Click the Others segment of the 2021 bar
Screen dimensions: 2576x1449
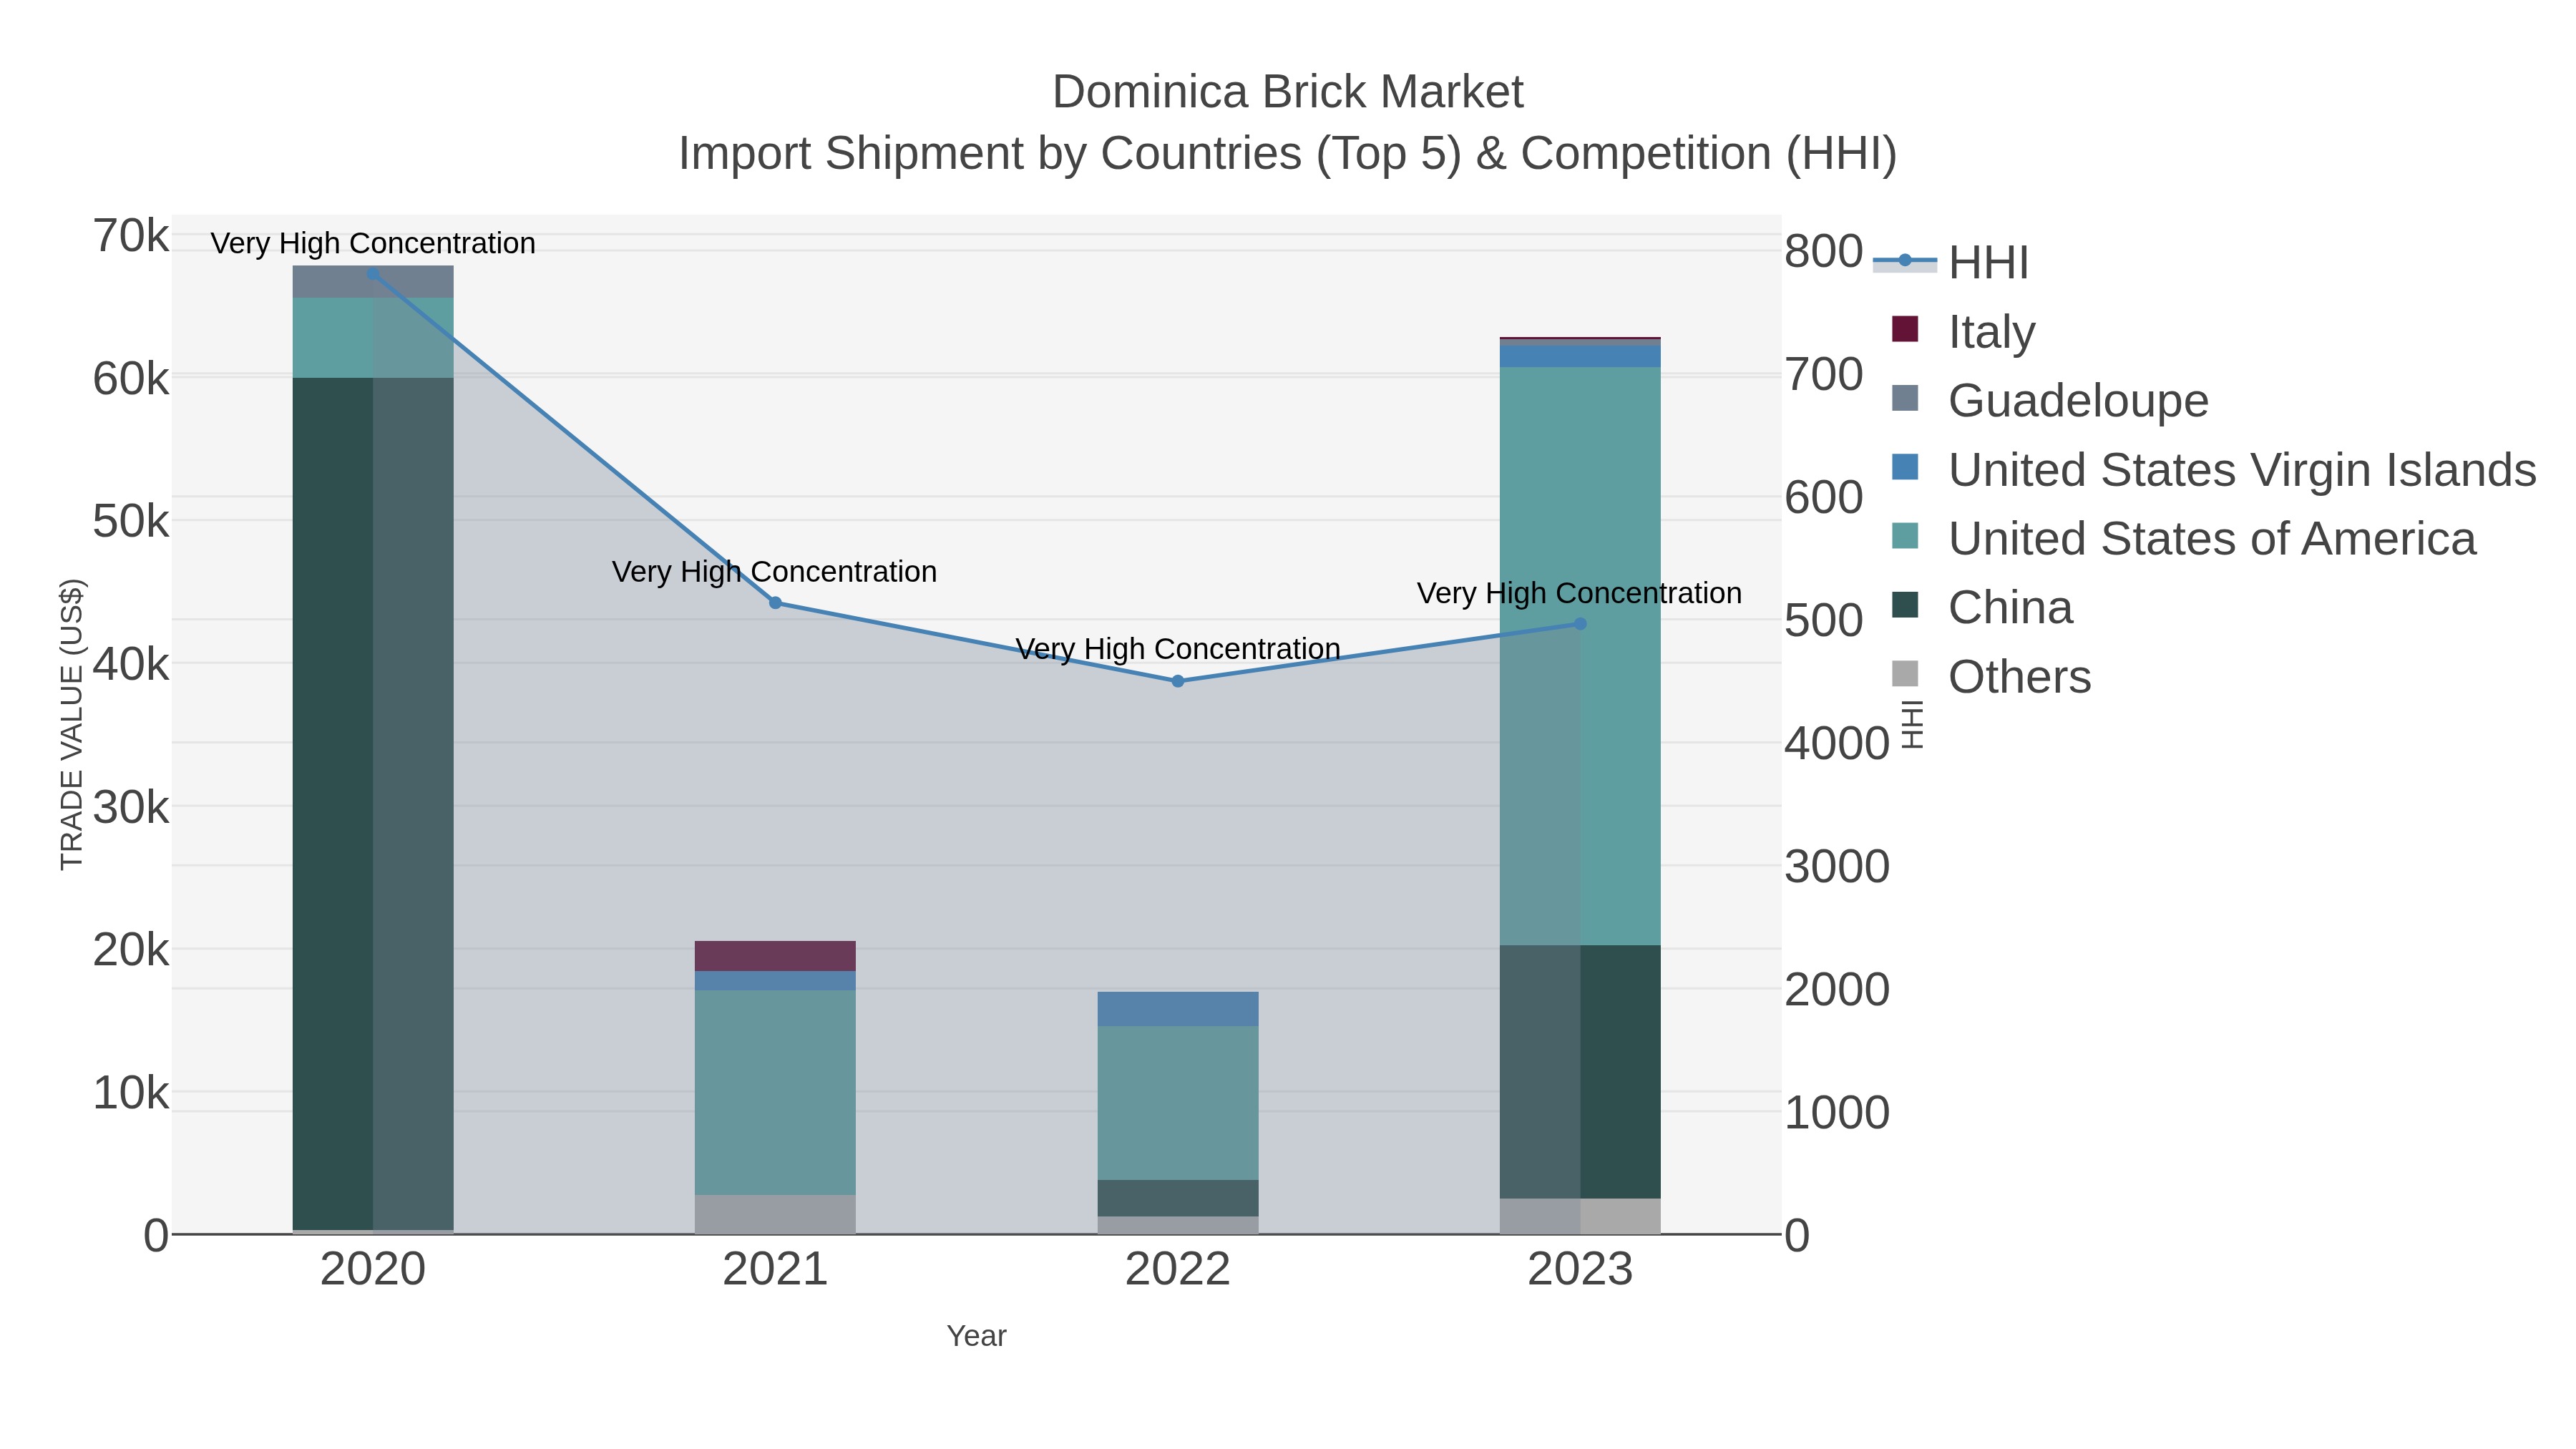(775, 1214)
